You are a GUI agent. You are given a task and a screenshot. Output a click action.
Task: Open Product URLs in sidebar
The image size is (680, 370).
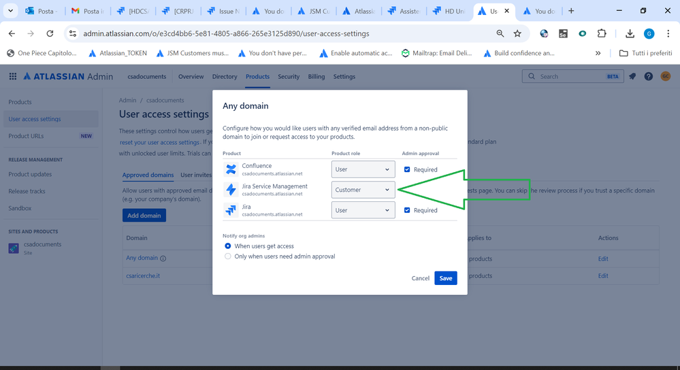[x=26, y=135]
